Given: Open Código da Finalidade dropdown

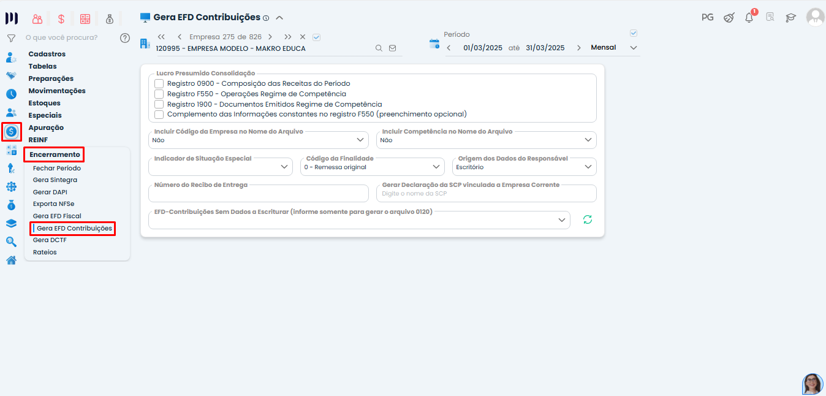Looking at the screenshot, I should (373, 167).
